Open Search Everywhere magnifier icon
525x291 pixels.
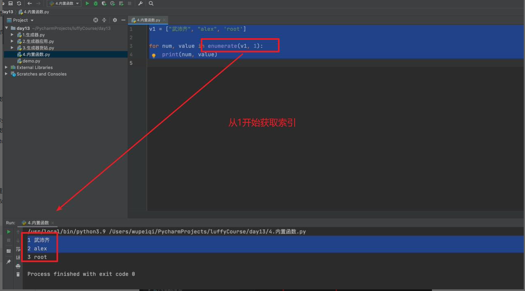(x=151, y=3)
